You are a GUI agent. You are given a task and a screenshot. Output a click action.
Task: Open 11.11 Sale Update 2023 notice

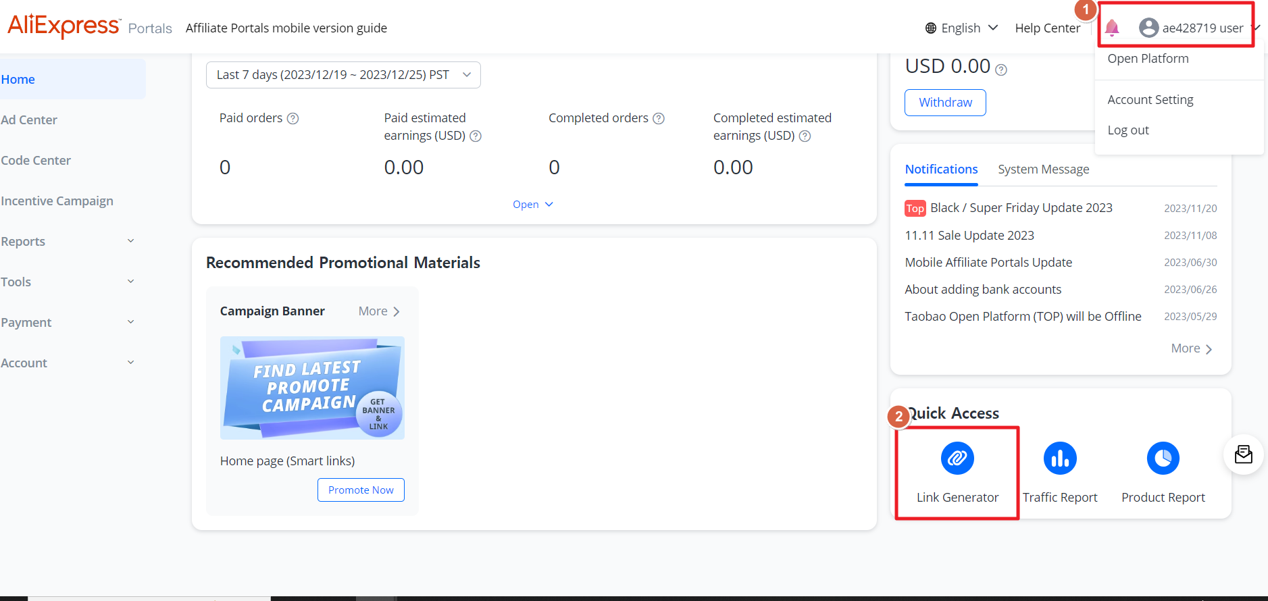pyautogui.click(x=969, y=236)
